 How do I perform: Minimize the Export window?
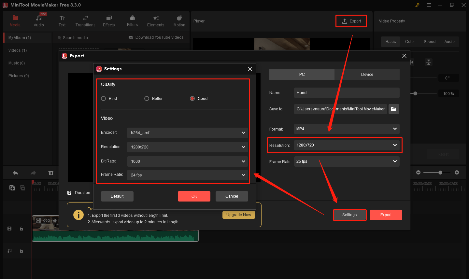tap(392, 56)
